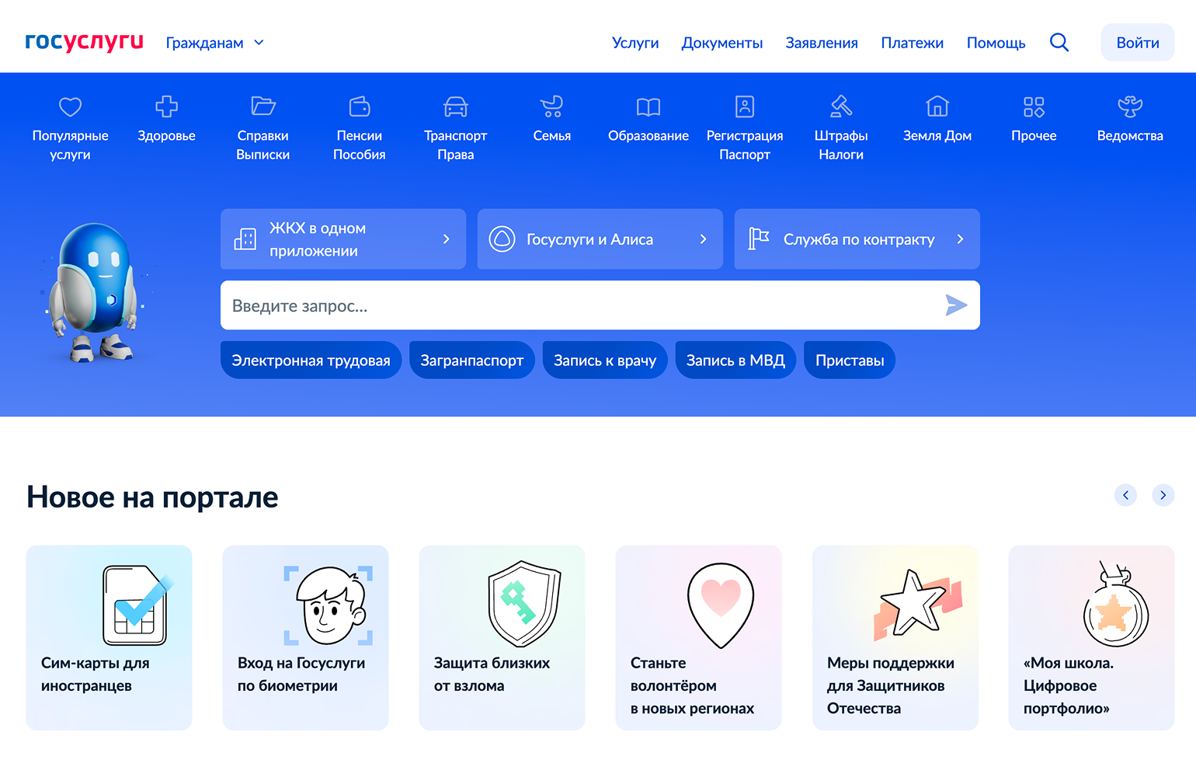The width and height of the screenshot is (1196, 781).
Task: Click the search magnifier icon in header
Action: point(1059,43)
